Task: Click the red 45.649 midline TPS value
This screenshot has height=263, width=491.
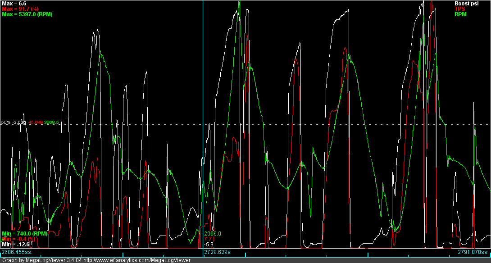Action: coord(36,122)
